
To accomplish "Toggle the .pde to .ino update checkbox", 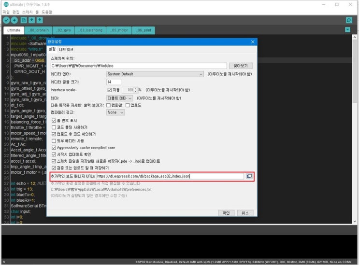I will (54, 161).
